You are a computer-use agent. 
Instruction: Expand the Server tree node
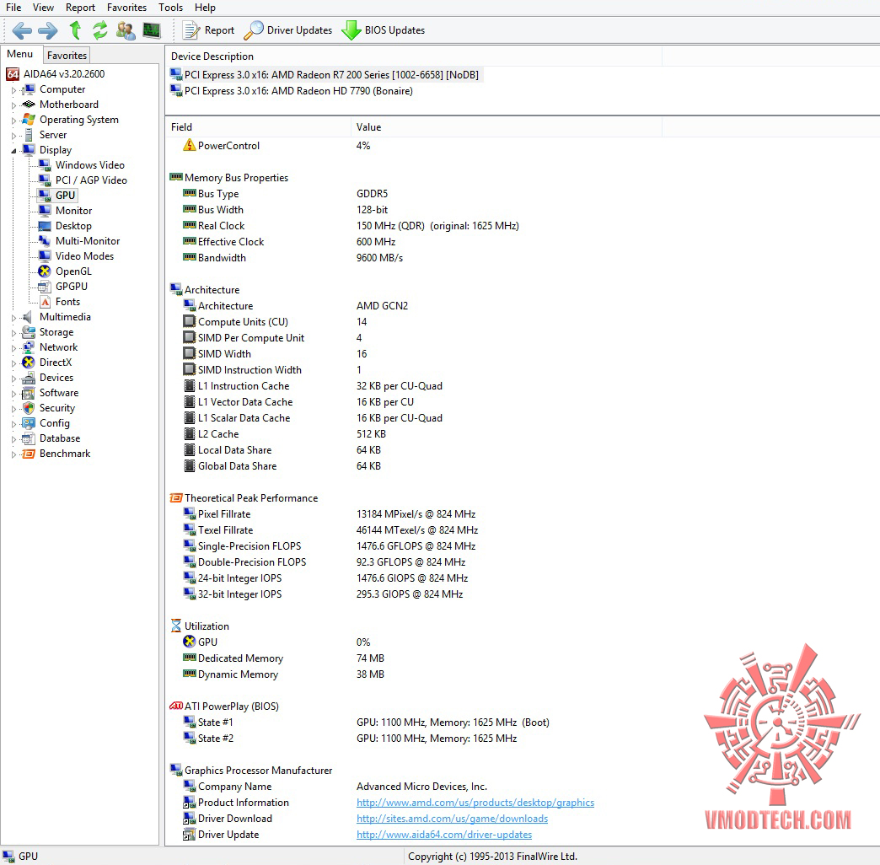click(13, 135)
